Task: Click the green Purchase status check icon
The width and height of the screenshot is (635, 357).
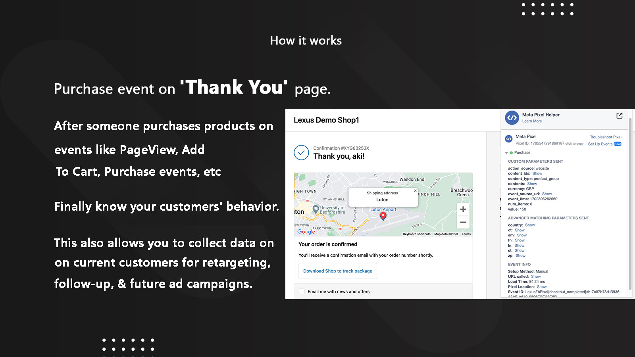Action: click(511, 153)
